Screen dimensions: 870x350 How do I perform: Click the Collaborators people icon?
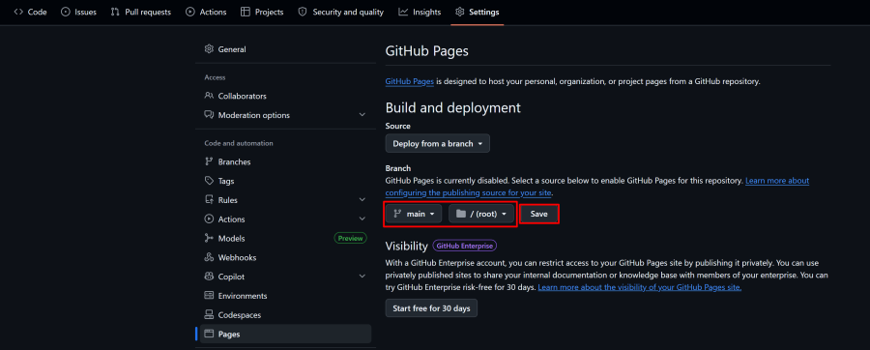[x=209, y=96]
